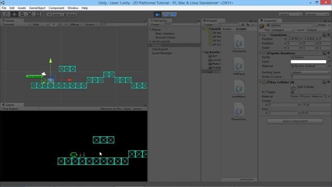This screenshot has height=187, width=332.
Task: Open the Scene view Gizmos dropdown
Action: pos(91,24)
